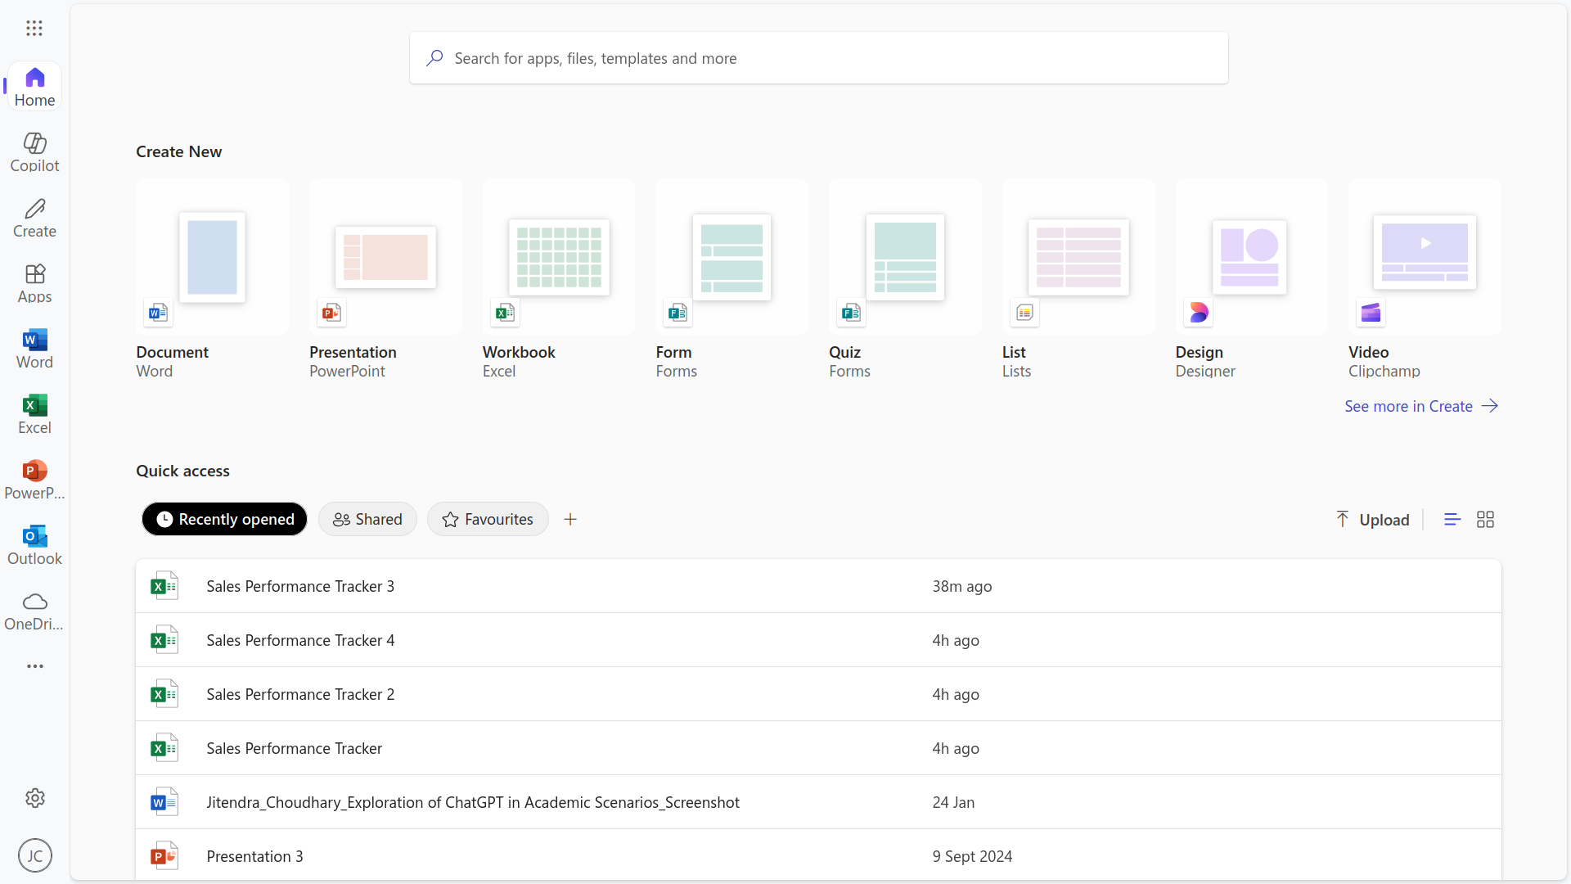Select the Shared tab
The image size is (1571, 884).
[367, 520]
